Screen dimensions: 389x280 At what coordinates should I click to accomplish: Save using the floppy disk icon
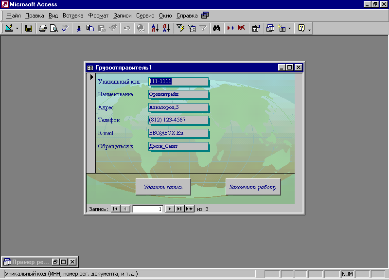[29, 28]
